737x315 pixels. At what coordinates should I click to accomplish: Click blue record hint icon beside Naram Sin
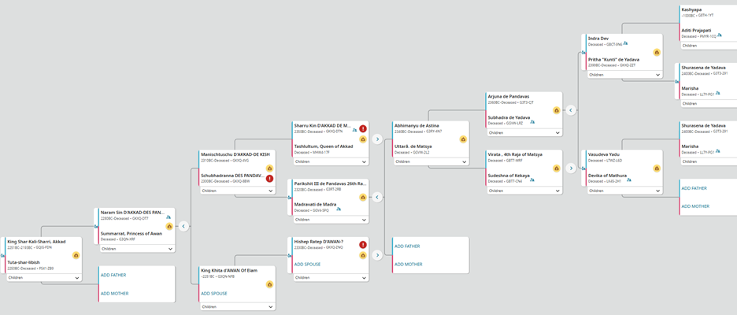pyautogui.click(x=168, y=215)
